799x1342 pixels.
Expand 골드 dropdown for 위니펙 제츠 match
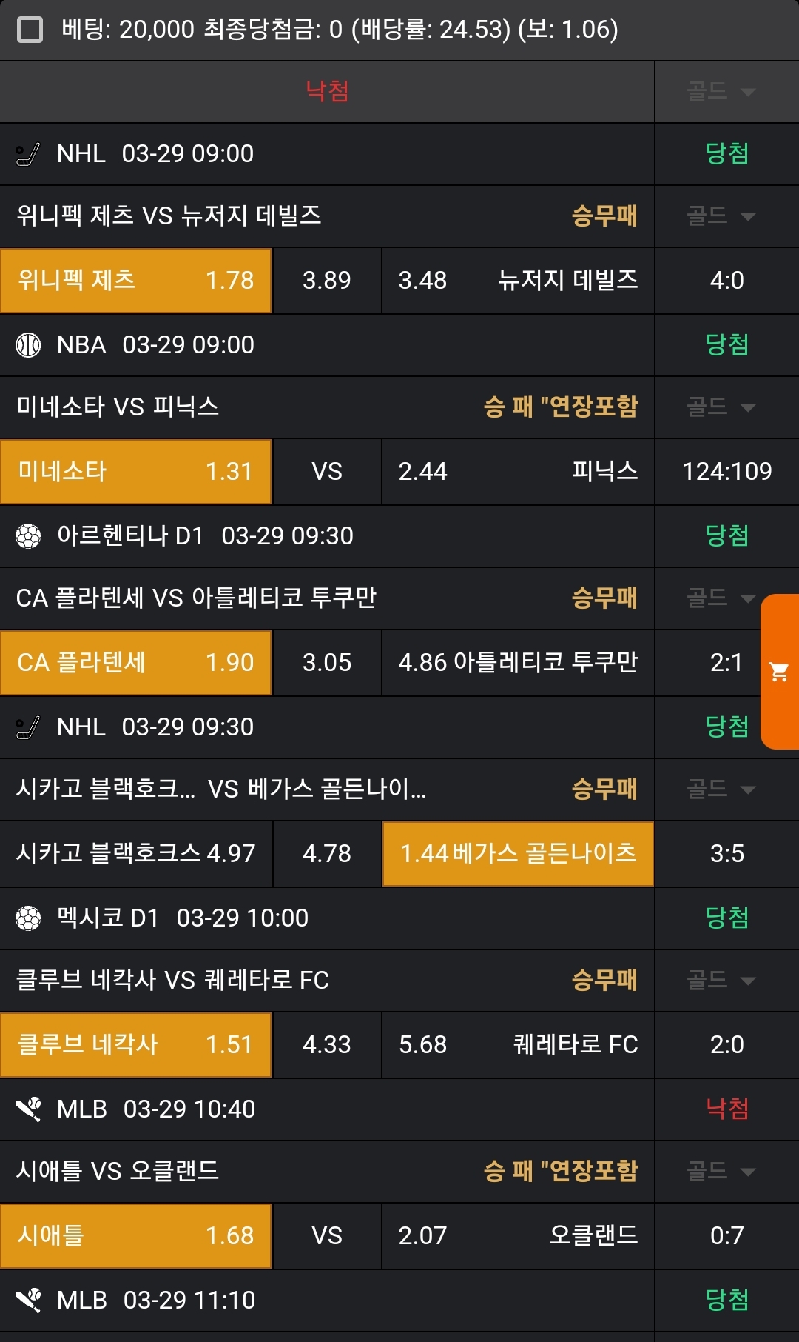721,216
